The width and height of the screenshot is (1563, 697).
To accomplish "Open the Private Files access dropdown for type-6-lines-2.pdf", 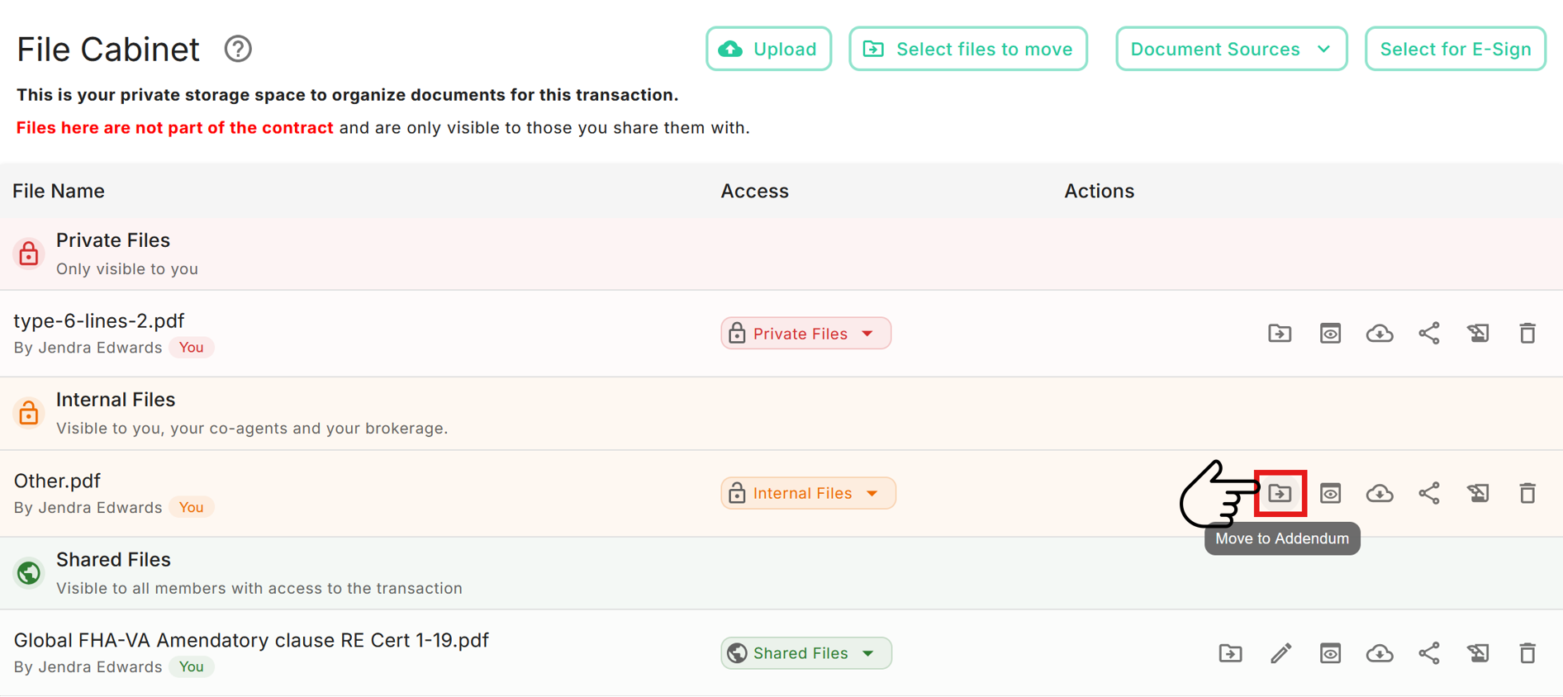I will (x=805, y=334).
